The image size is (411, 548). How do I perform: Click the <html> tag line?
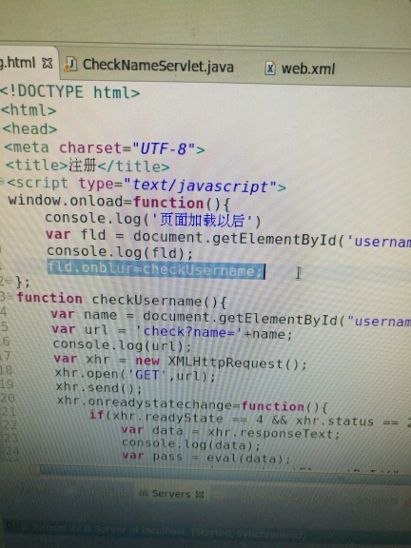point(29,110)
